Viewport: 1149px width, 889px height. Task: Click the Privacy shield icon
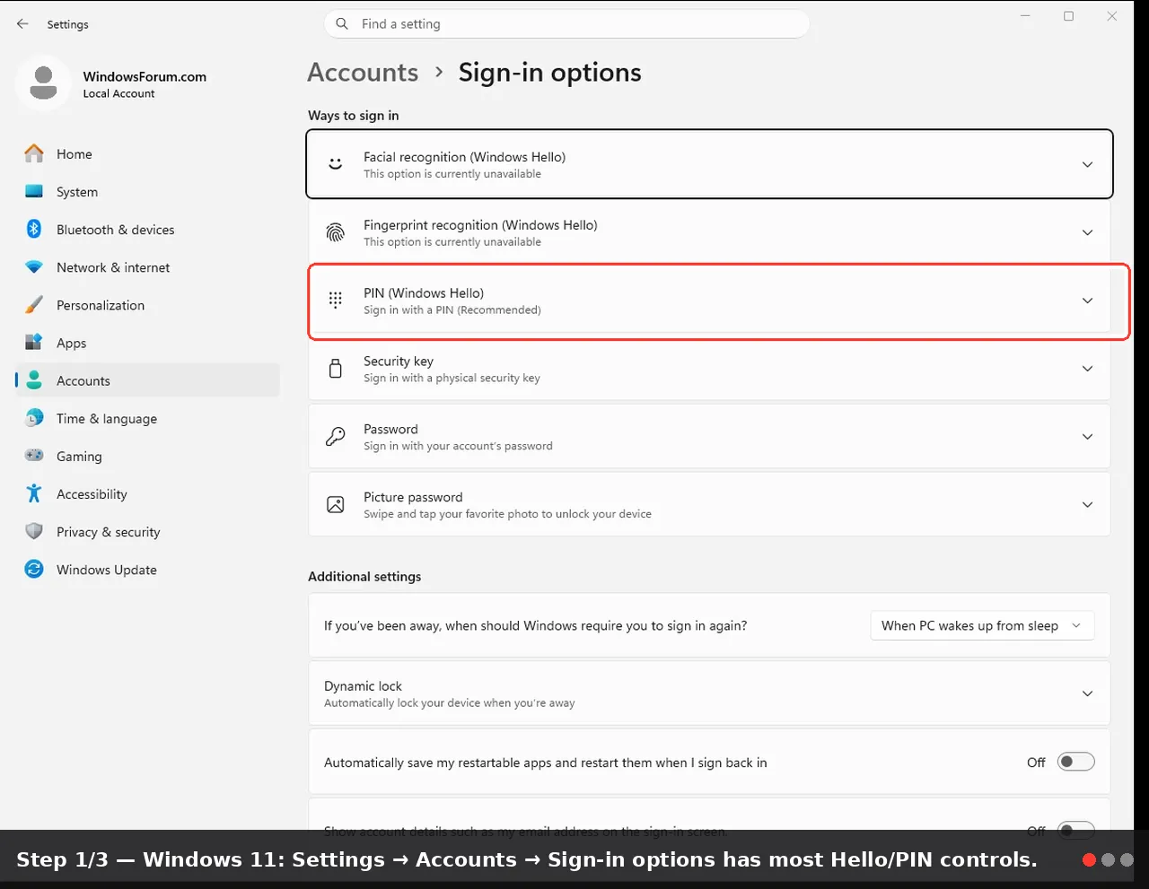point(34,531)
